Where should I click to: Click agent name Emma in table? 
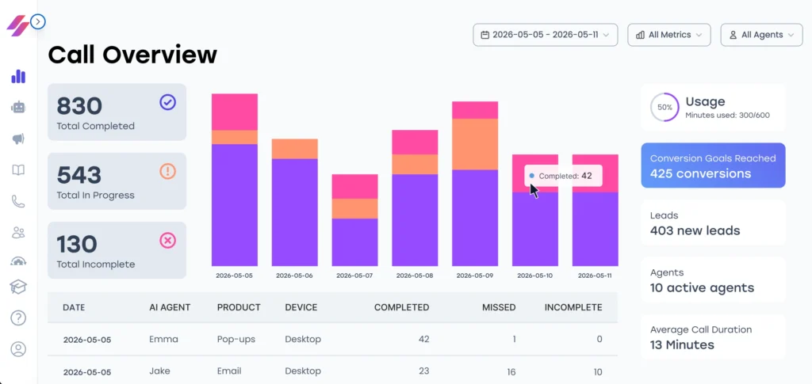163,340
